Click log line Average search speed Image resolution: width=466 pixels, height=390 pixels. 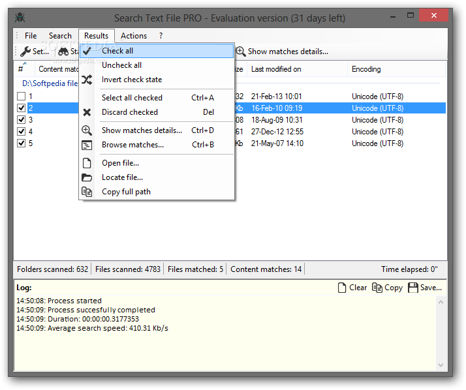(x=92, y=328)
